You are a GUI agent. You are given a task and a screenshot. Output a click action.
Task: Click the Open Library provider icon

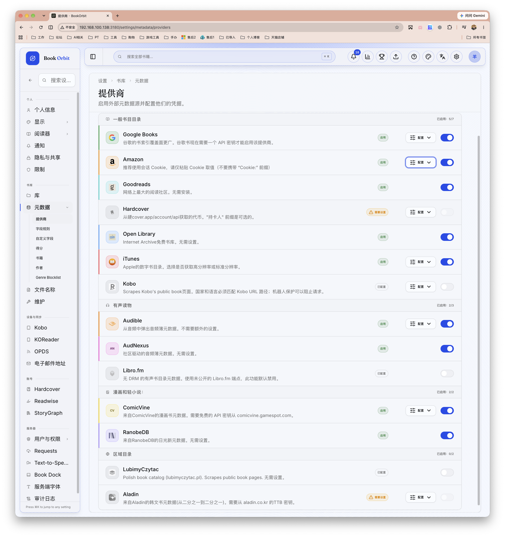(112, 237)
